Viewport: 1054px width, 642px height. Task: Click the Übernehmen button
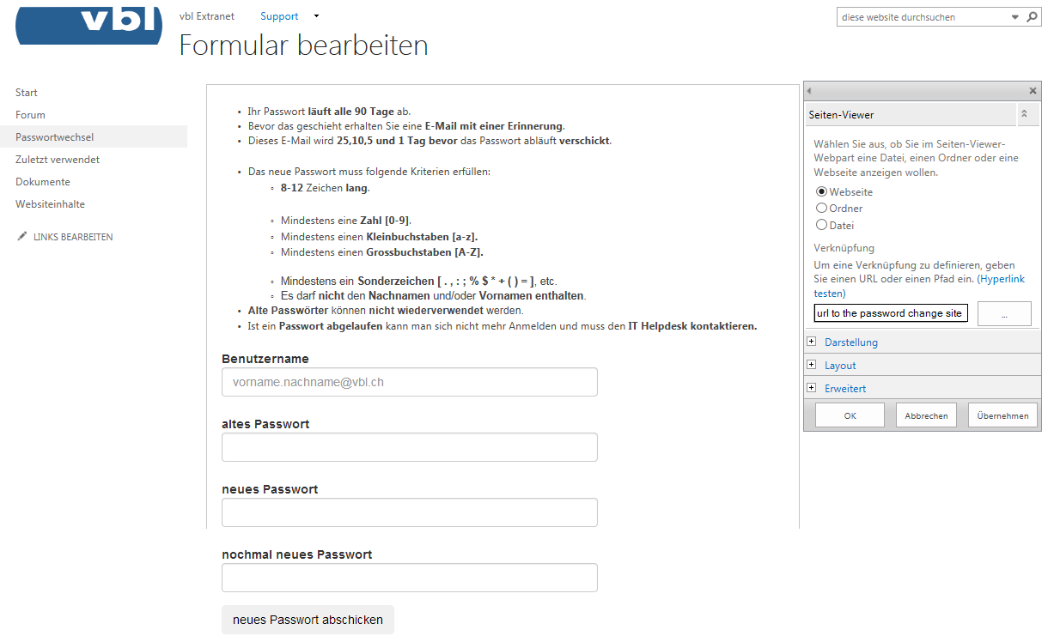click(x=1002, y=415)
